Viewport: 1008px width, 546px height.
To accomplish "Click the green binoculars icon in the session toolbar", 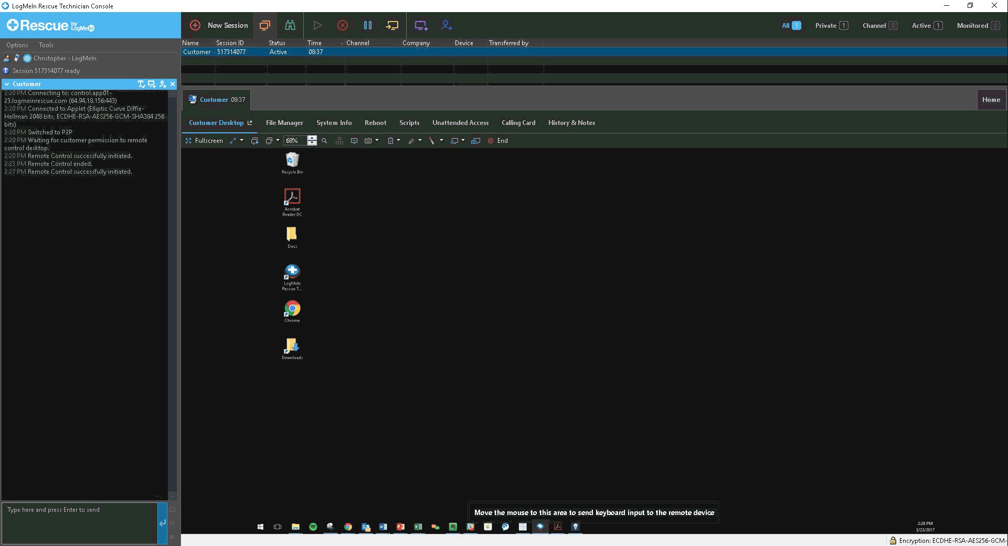I will 290,25.
